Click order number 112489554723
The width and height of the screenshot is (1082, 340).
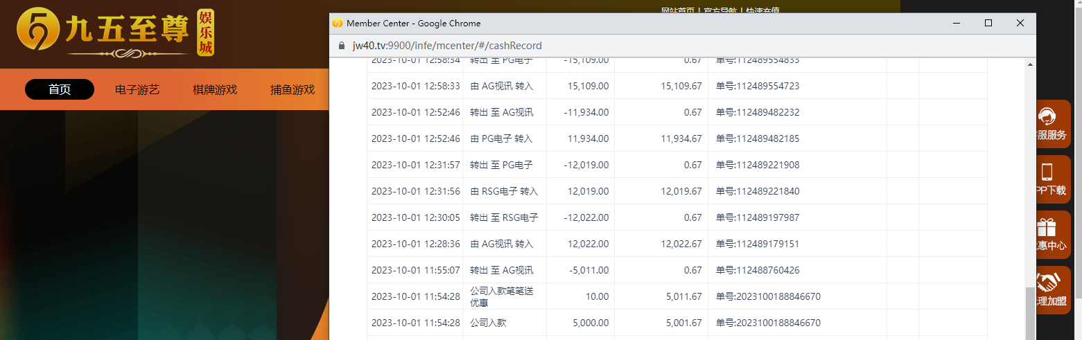(x=758, y=86)
